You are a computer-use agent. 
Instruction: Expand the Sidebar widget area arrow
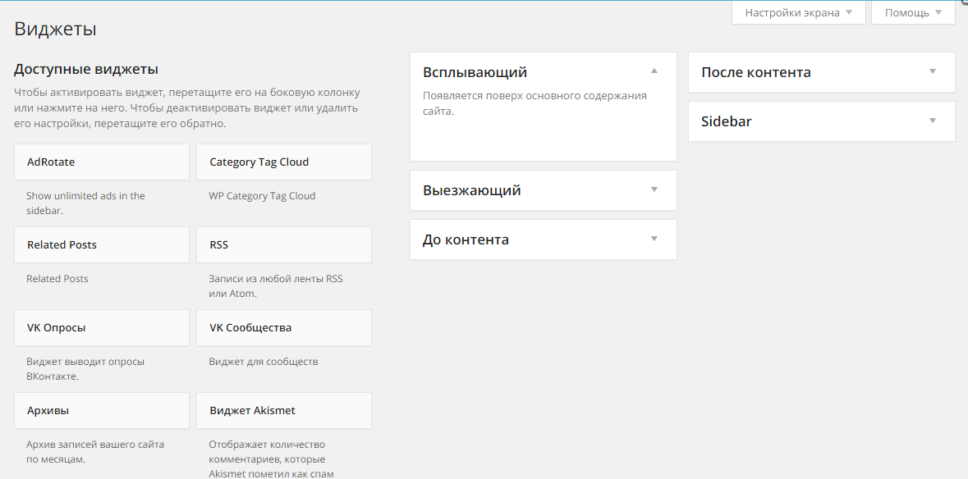(x=933, y=121)
